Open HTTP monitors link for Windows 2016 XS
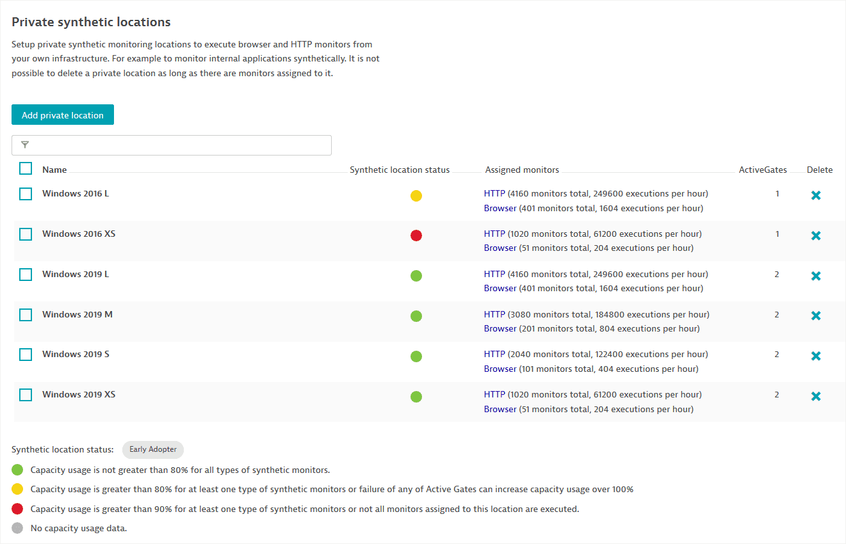The width and height of the screenshot is (846, 544). pyautogui.click(x=494, y=234)
